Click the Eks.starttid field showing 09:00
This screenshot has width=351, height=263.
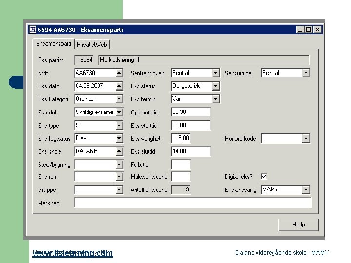(191, 125)
